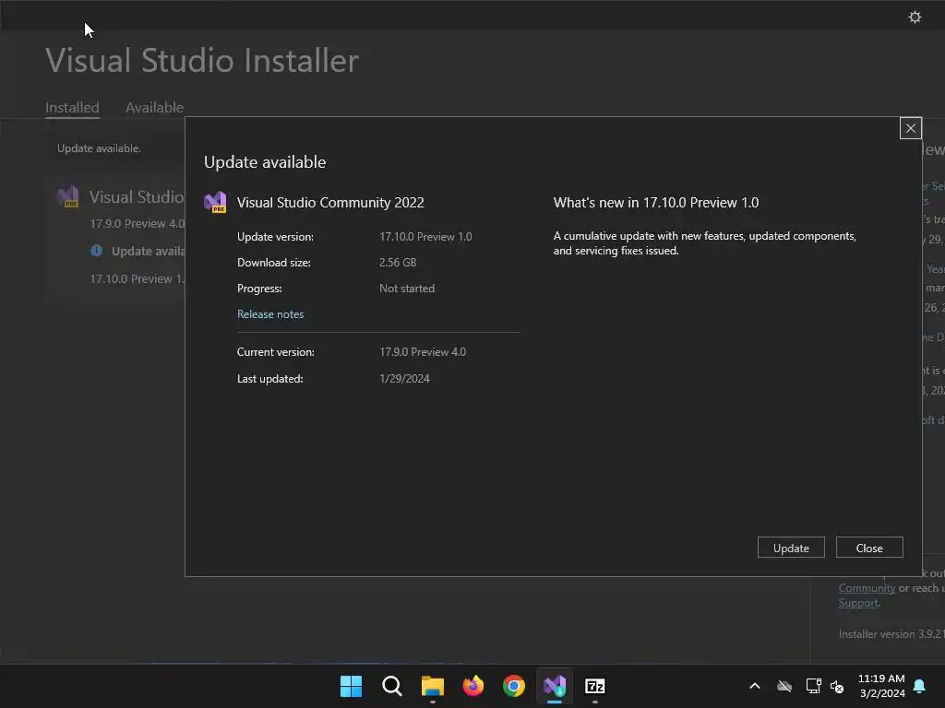Click the Visual Studio Installer title heading
Viewport: 945px width, 708px height.
pos(202,60)
